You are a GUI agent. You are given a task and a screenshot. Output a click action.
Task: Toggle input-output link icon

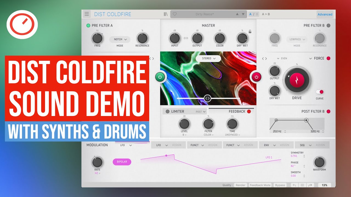tap(186, 38)
